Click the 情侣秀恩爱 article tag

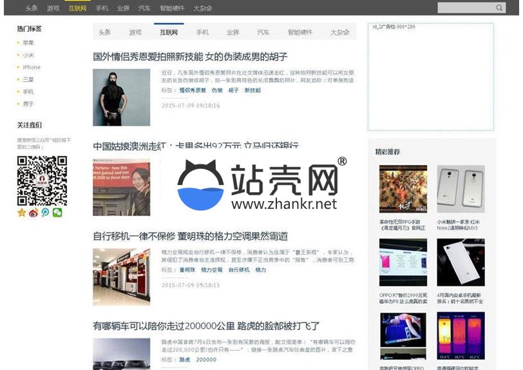tap(193, 90)
